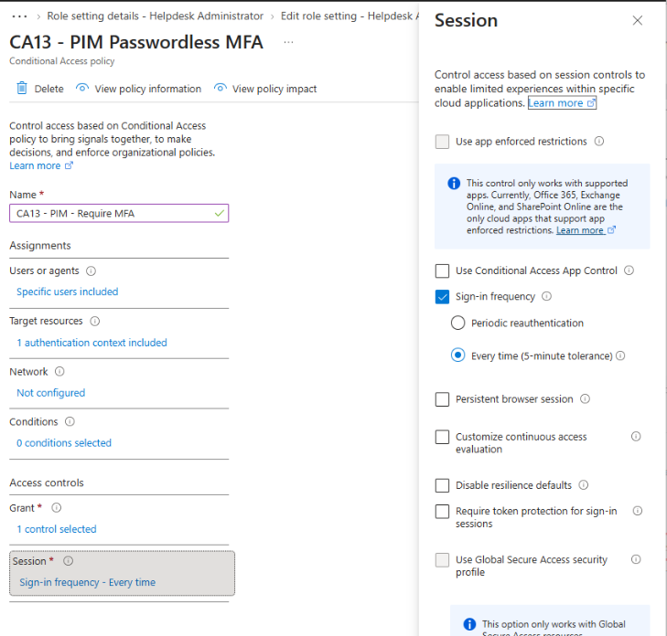
Task: Open 1 authentication context included link
Action: tap(91, 343)
